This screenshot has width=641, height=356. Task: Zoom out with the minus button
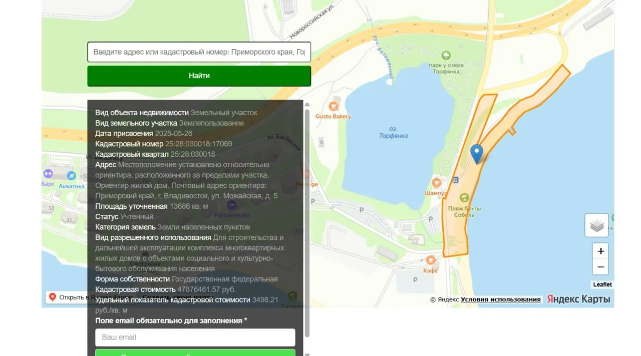tap(600, 267)
